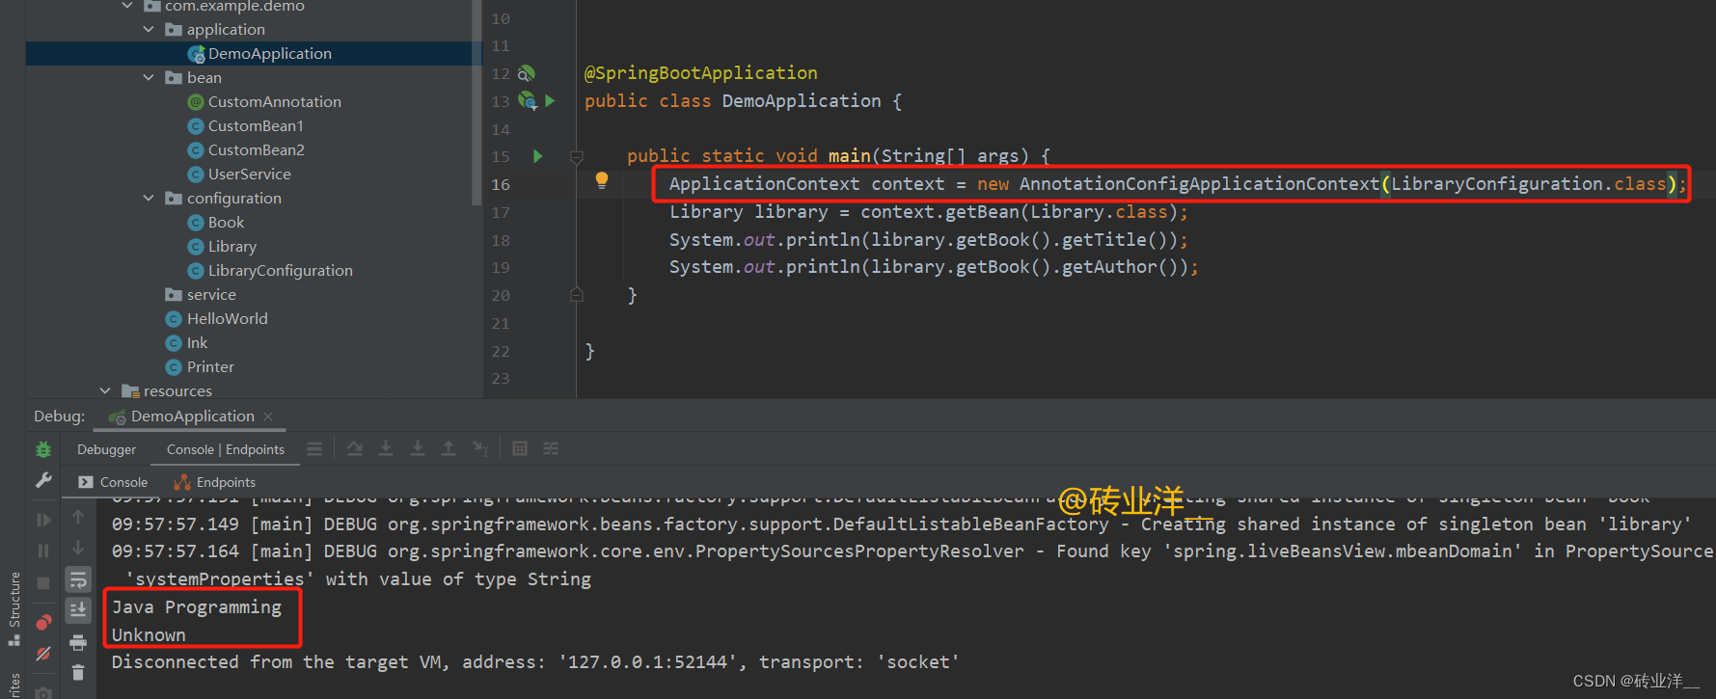Collapse the bean folder
1716x699 pixels.
click(x=149, y=78)
